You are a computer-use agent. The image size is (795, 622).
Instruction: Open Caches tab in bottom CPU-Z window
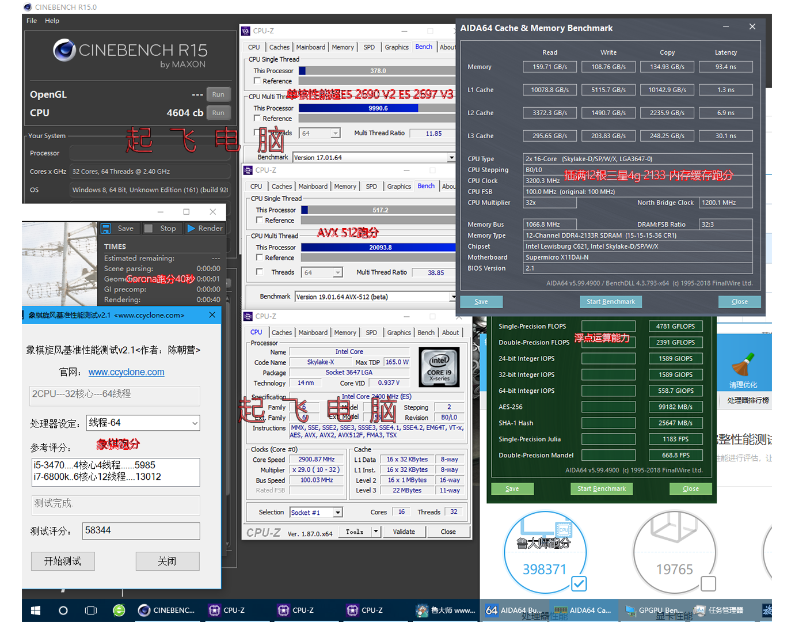(282, 333)
